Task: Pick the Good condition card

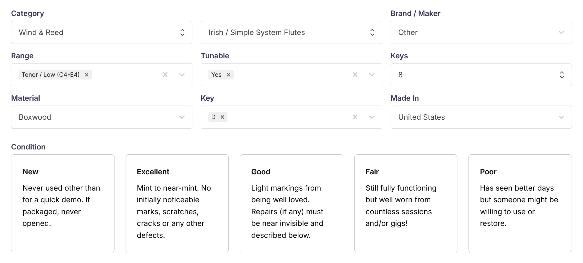Action: tap(291, 203)
